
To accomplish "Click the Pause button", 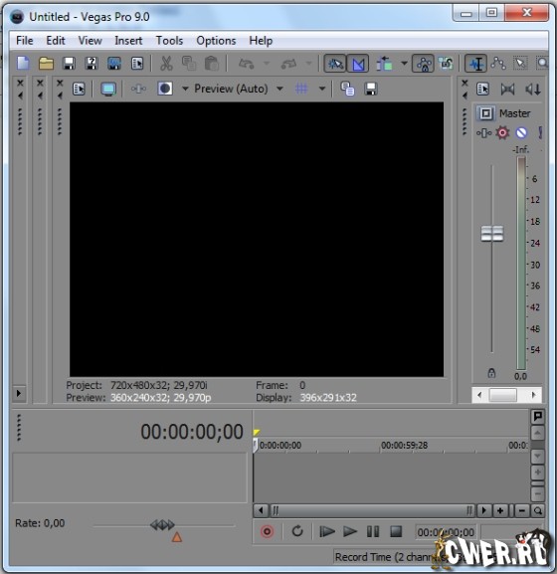I will click(x=373, y=531).
